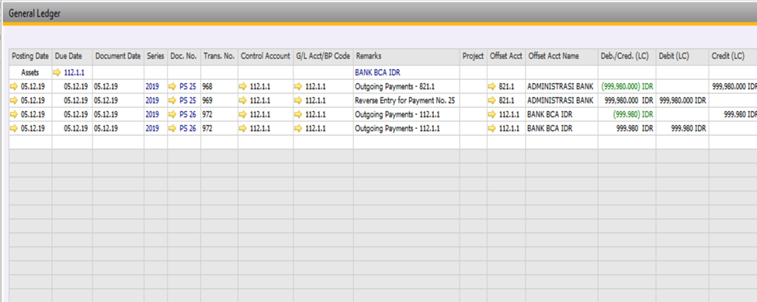This screenshot has height=302, width=757.
Task: Open PS 25 document arrow in transaction 969 row
Action: coord(172,101)
